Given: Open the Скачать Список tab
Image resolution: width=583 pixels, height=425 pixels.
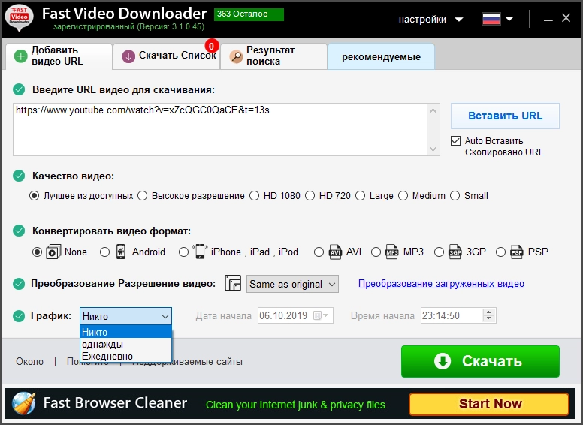Looking at the screenshot, I should point(166,56).
